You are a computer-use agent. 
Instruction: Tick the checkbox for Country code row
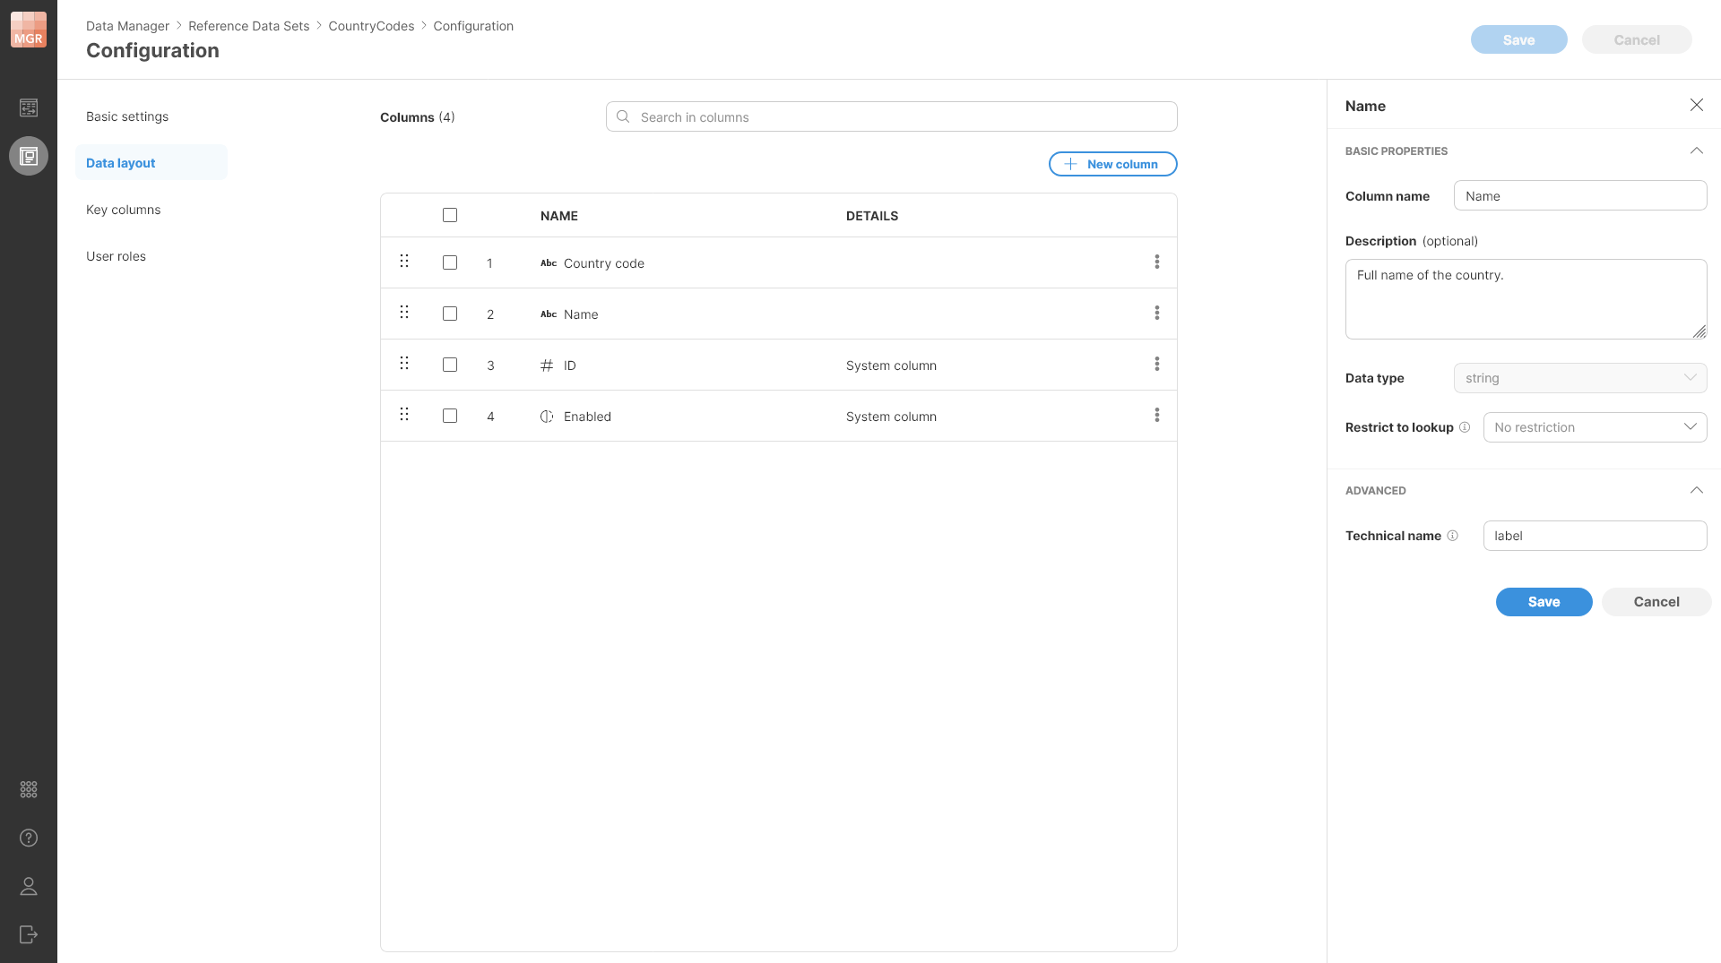coord(450,262)
